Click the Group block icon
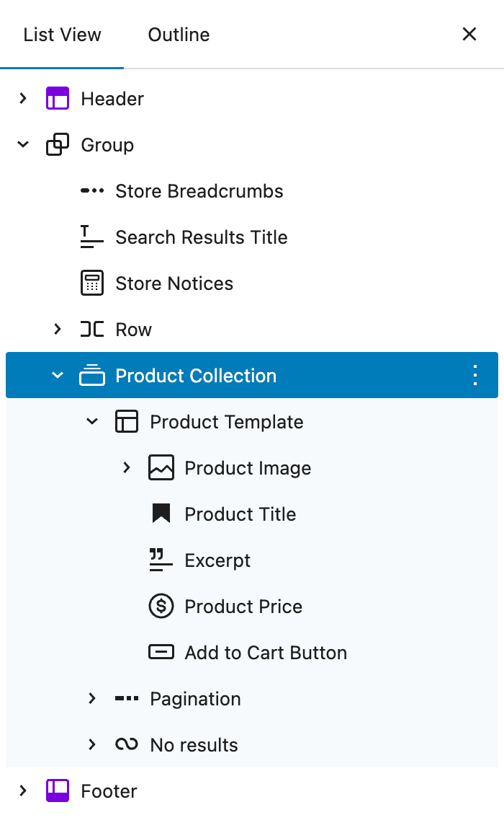 pos(58,145)
